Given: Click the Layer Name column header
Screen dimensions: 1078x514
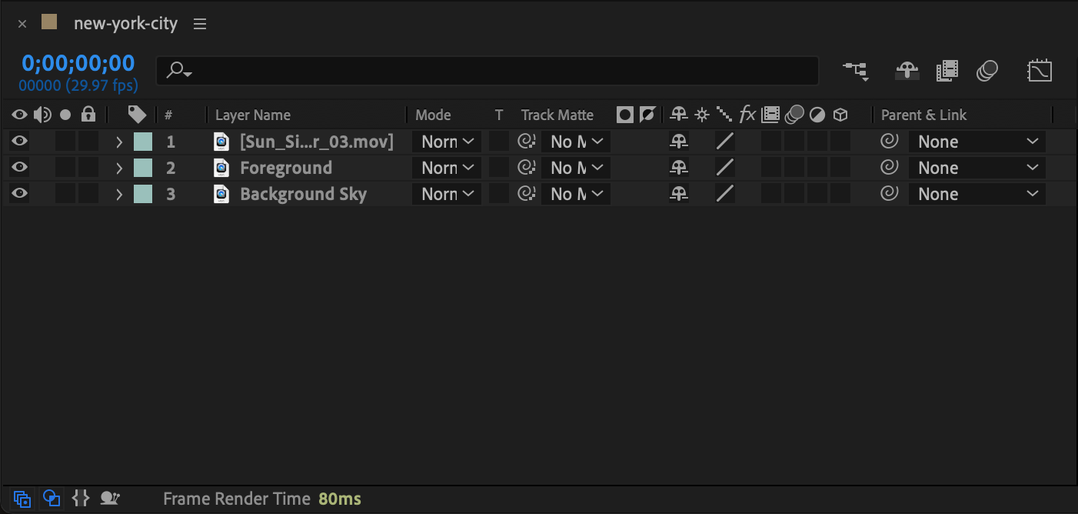Looking at the screenshot, I should pos(253,115).
